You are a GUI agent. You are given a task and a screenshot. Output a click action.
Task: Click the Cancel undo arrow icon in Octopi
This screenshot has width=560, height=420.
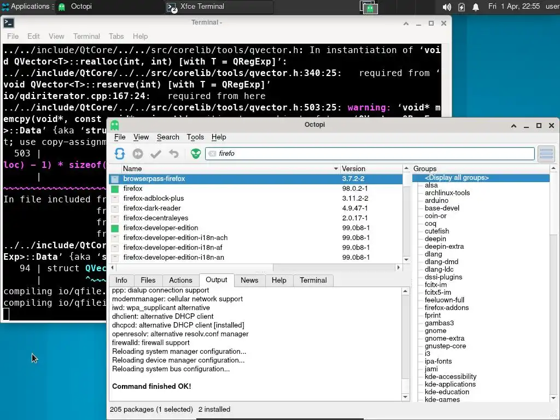(x=173, y=154)
